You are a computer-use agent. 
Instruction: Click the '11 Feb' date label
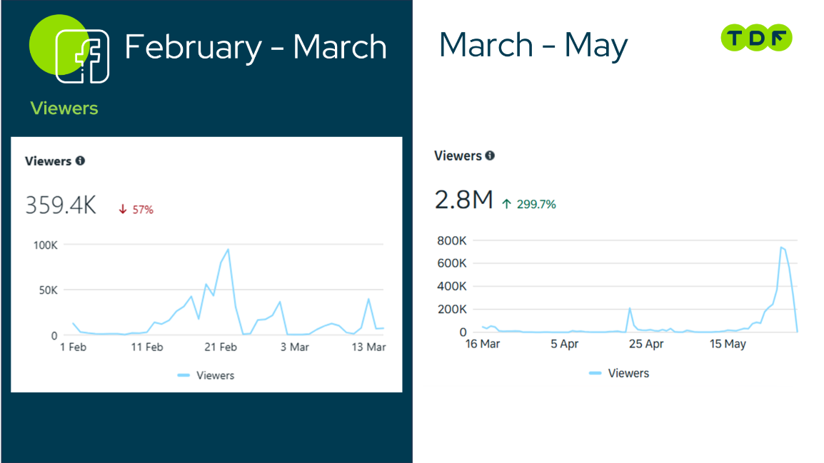point(147,347)
